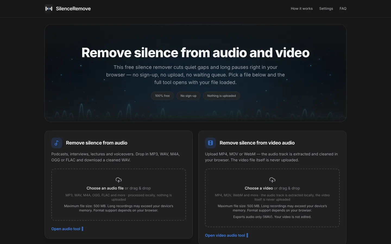Screen dimensions: 391x244
Task: Click the No sign-up badge
Action: 188,96
